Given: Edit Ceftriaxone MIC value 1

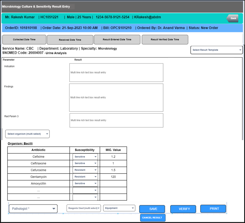Looking at the screenshot, I should pyautogui.click(x=113, y=163).
